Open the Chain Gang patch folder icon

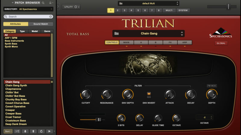[x=117, y=34]
